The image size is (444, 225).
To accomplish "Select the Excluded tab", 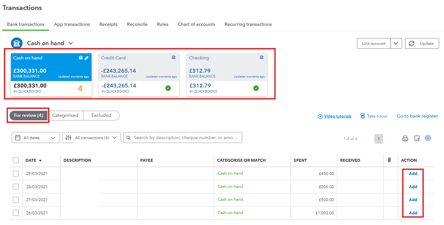I will pyautogui.click(x=101, y=116).
